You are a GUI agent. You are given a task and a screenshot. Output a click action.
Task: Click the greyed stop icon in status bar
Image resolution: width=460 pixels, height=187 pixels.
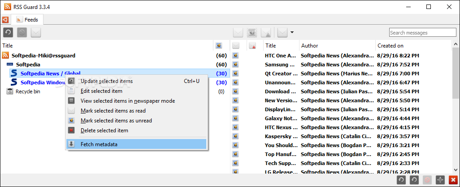pyautogui.click(x=427, y=180)
